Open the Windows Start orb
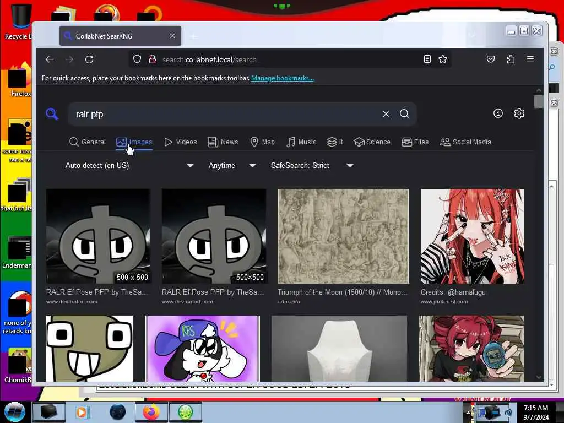 pos(14,412)
